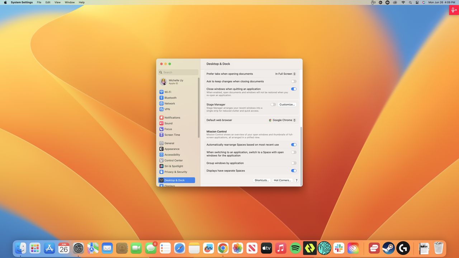This screenshot has height=258, width=459.
Task: Open Slack from the Dock
Action: click(339, 248)
